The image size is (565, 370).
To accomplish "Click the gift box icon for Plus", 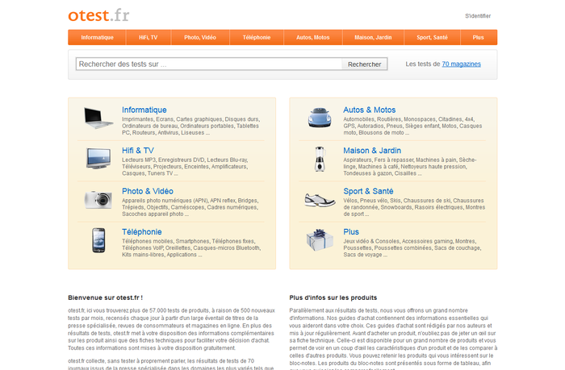I will point(320,239).
